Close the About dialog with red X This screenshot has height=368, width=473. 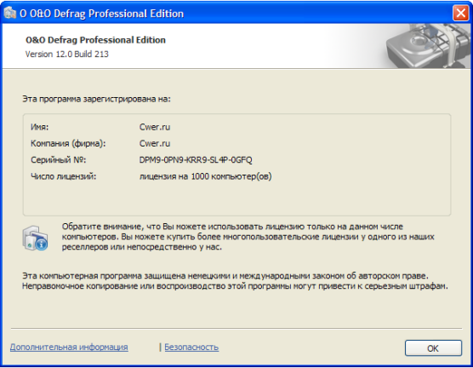(460, 13)
